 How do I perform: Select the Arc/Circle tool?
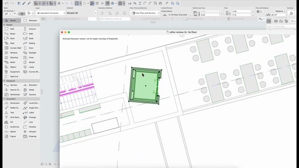click(12, 127)
